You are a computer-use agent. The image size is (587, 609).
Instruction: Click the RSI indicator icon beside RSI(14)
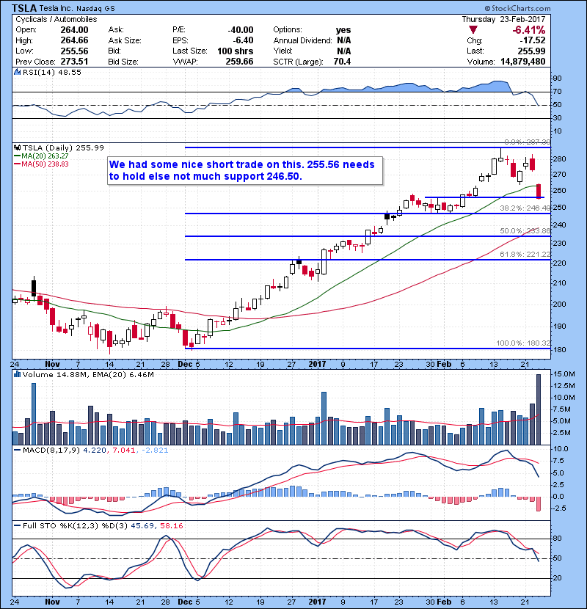click(x=17, y=72)
